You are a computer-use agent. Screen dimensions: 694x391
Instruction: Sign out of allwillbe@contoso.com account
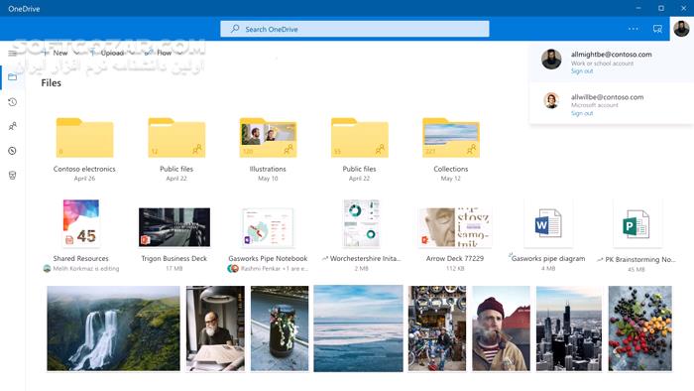pos(582,113)
